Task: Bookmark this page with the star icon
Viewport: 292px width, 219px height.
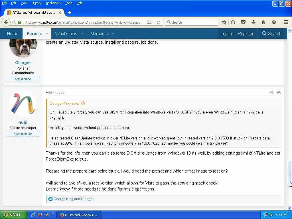Action: click(x=224, y=22)
